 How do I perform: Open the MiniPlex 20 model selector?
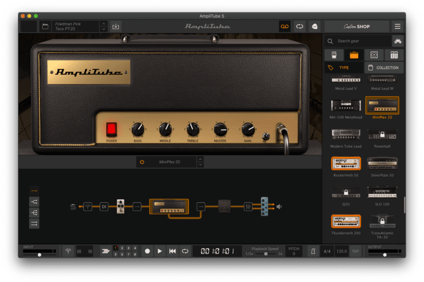[x=170, y=162]
